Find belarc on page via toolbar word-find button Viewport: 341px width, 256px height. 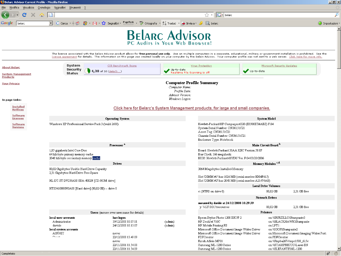pyautogui.click(x=212, y=23)
